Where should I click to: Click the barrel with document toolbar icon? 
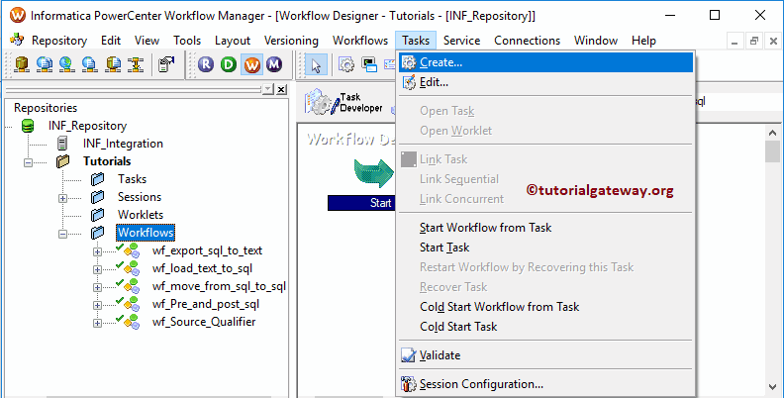pyautogui.click(x=113, y=64)
